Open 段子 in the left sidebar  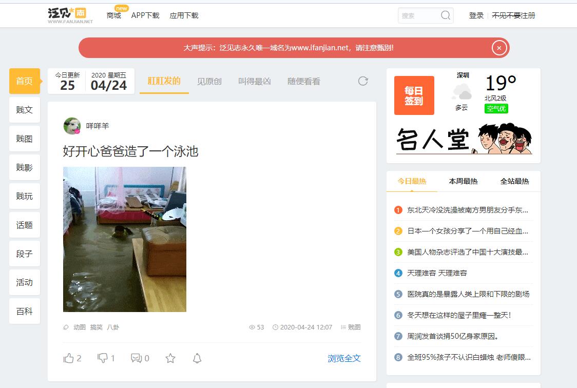click(25, 254)
